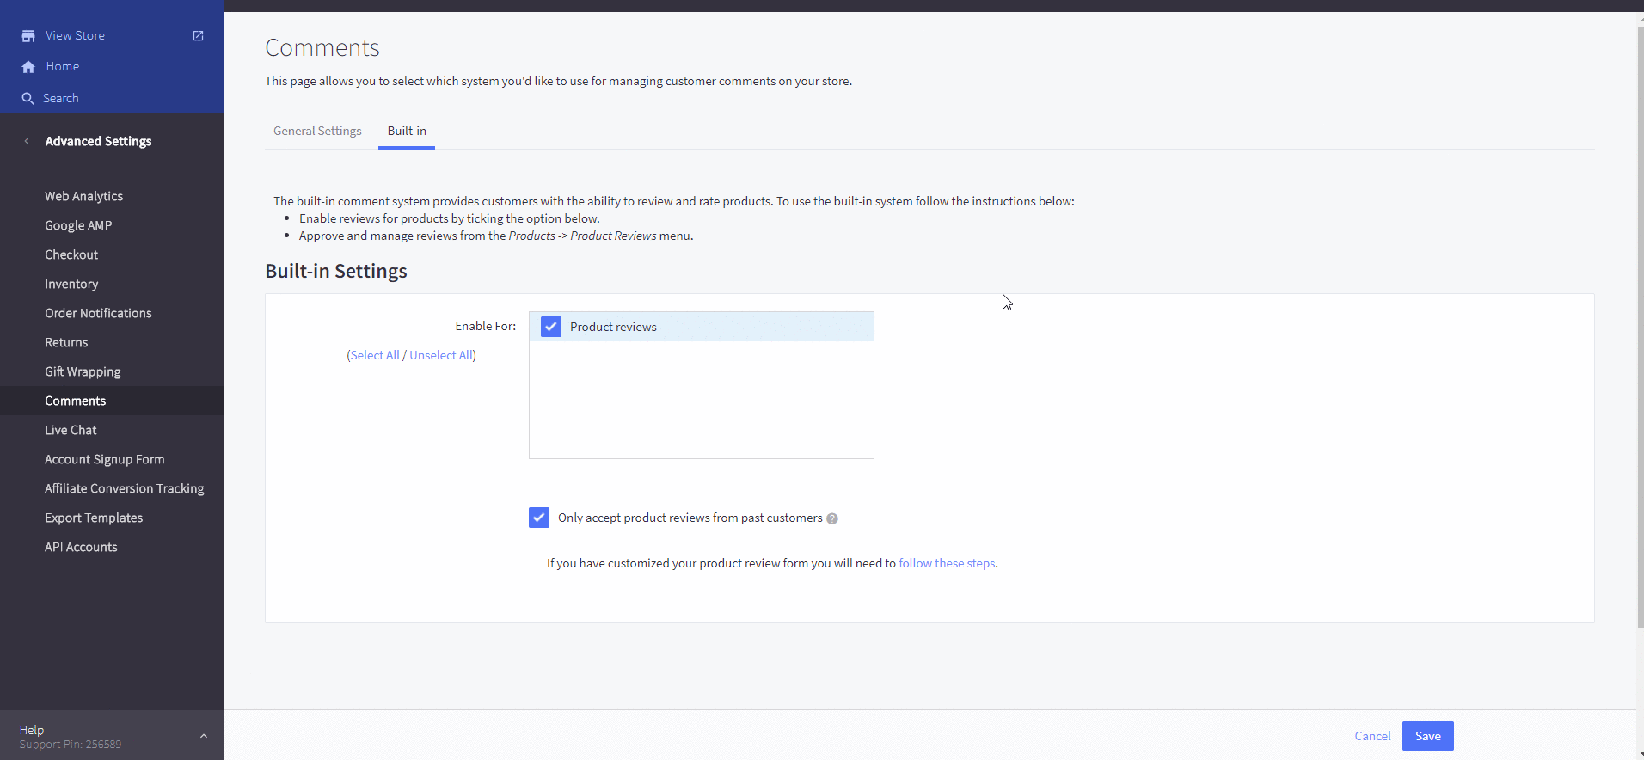Viewport: 1644px width, 760px height.
Task: Select the Built-in tab
Action: tap(407, 131)
